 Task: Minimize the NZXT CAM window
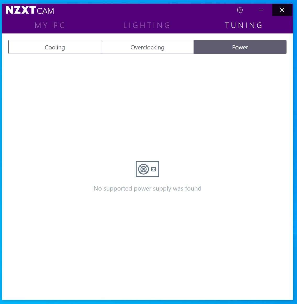click(261, 10)
